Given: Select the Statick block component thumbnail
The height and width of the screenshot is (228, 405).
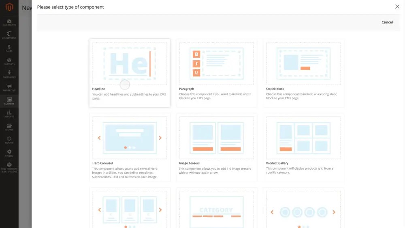Looking at the screenshot, I should click(303, 64).
